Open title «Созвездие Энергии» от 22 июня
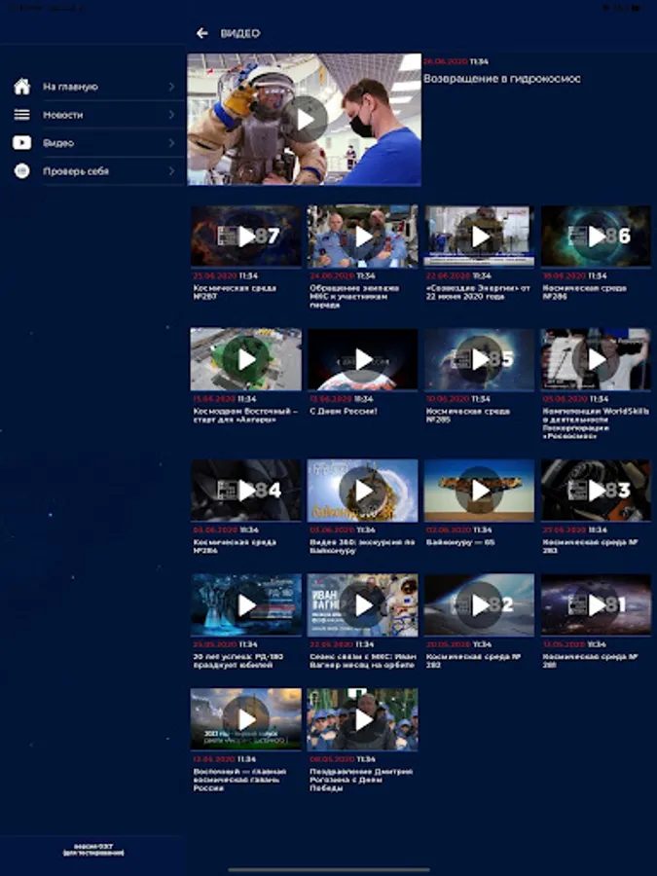This screenshot has height=876, width=657. click(478, 292)
